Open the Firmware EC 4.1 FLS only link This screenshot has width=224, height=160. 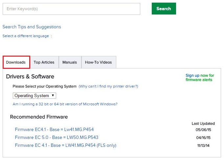pos(66,145)
